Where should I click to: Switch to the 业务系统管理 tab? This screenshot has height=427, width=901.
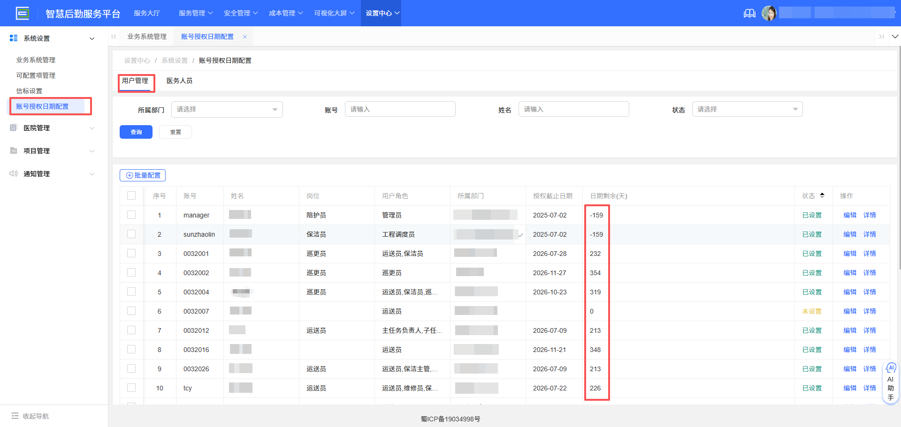point(146,36)
